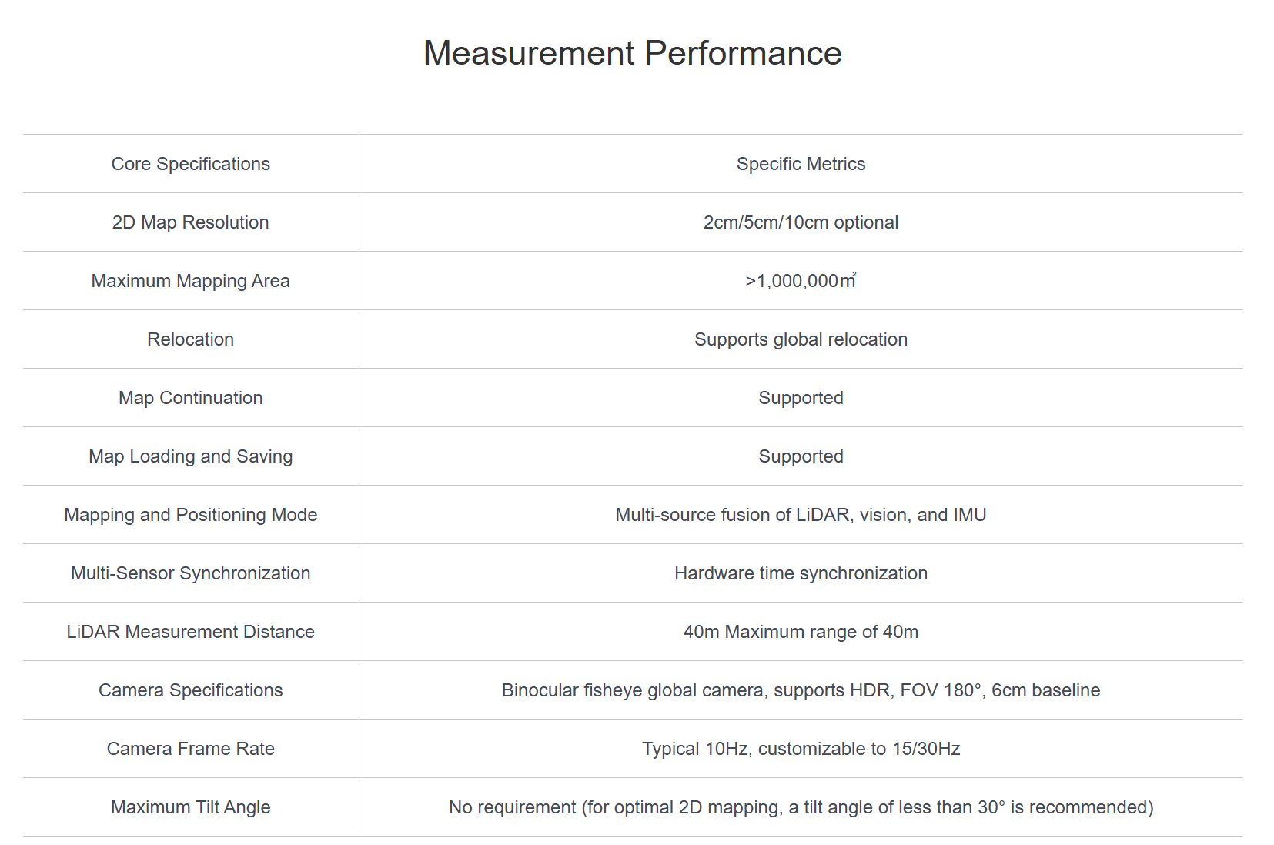1274x845 pixels.
Task: Click Mapping and Positioning Mode label
Action: click(x=190, y=515)
